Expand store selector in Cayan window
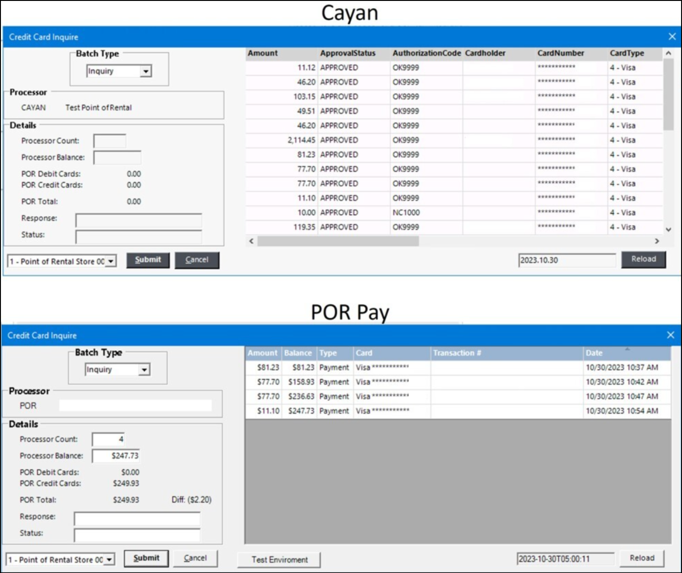The width and height of the screenshot is (682, 573). 111,261
